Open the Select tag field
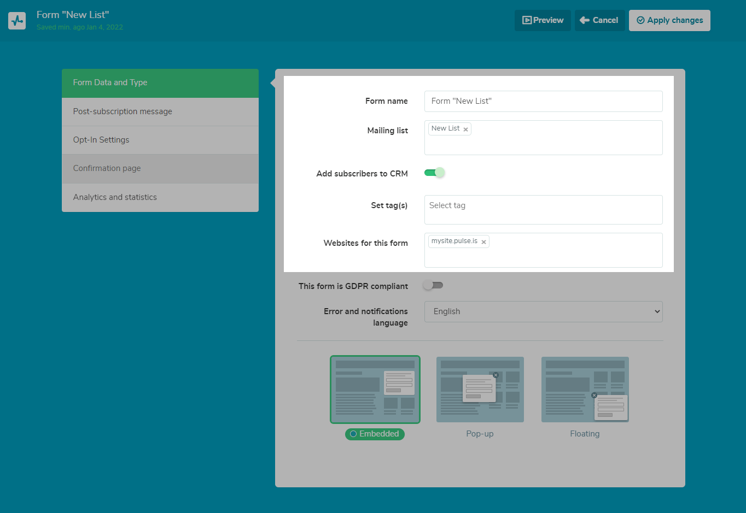746x513 pixels. click(543, 209)
